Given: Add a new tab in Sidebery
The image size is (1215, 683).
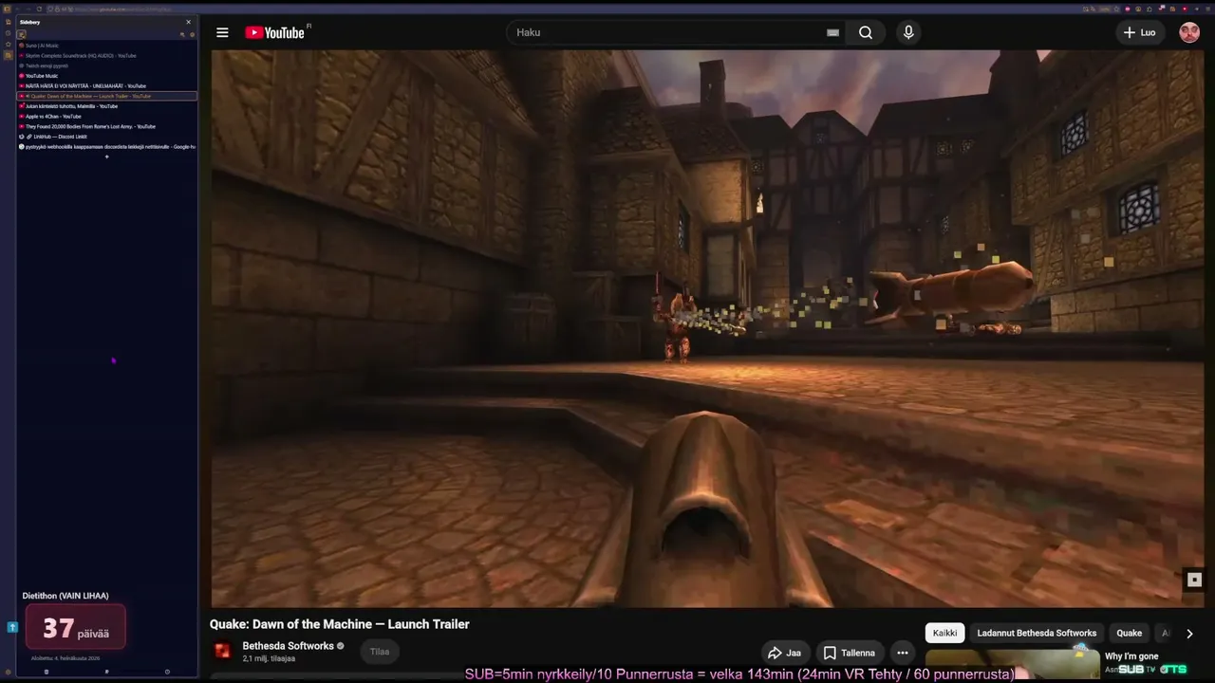Looking at the screenshot, I should pos(106,157).
